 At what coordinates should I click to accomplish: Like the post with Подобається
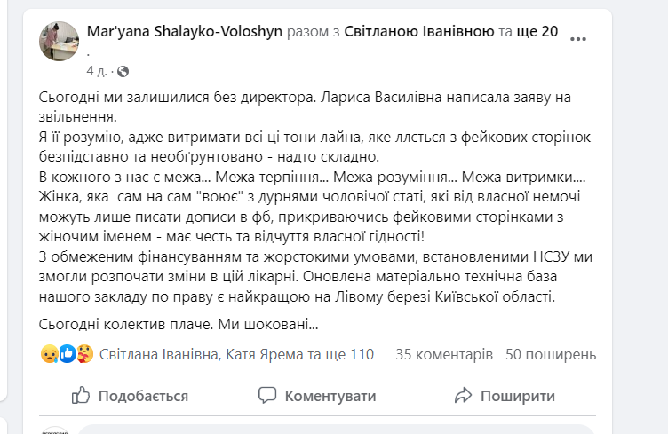pos(130,396)
